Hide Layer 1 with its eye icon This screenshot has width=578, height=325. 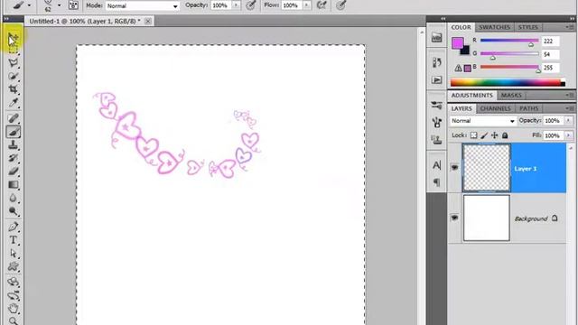pyautogui.click(x=454, y=168)
